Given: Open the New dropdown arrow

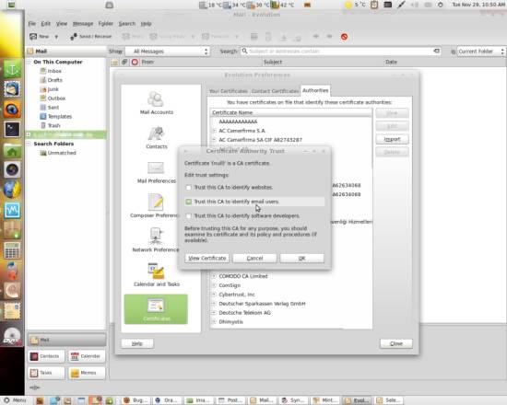Looking at the screenshot, I should click(x=56, y=37).
